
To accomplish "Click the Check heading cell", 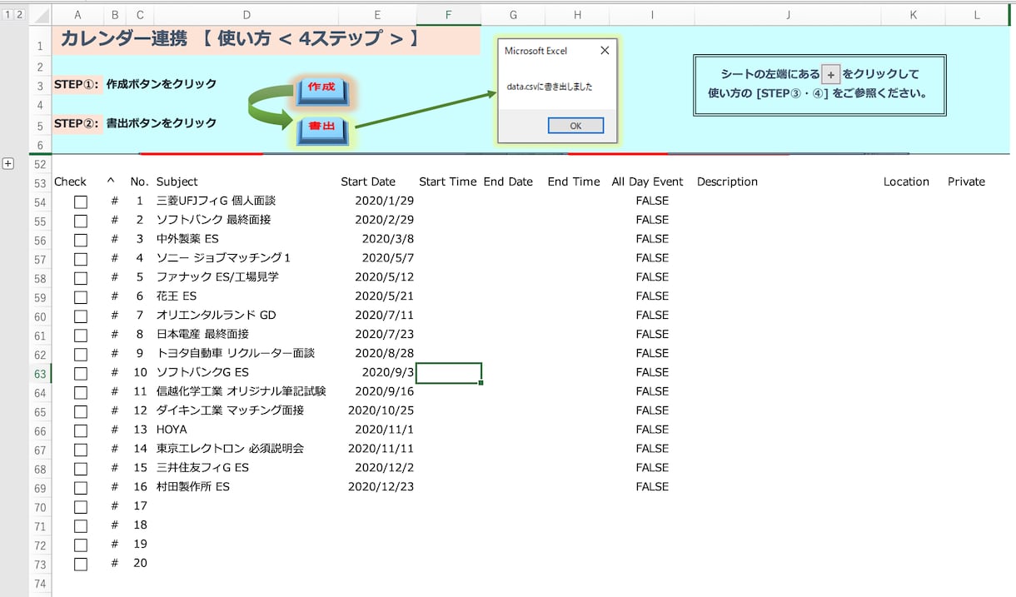I will (77, 182).
